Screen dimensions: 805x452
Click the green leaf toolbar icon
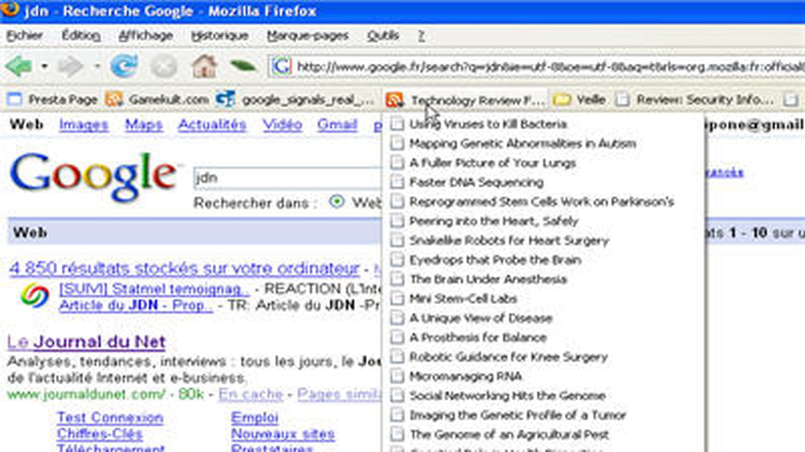pos(244,66)
